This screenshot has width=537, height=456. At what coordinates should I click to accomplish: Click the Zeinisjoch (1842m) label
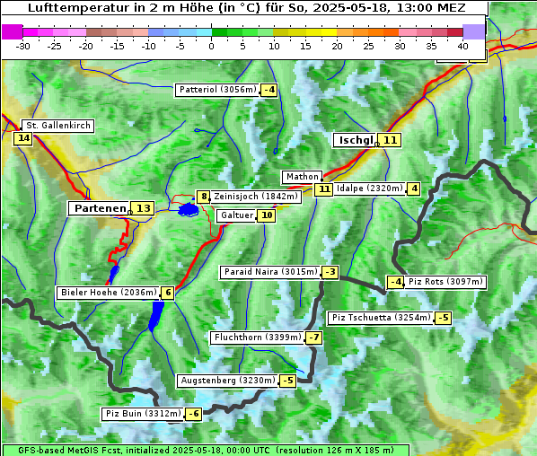coord(256,197)
